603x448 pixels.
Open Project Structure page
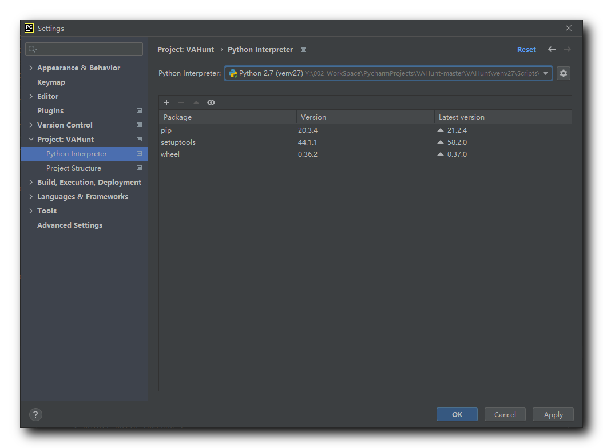[x=74, y=168]
